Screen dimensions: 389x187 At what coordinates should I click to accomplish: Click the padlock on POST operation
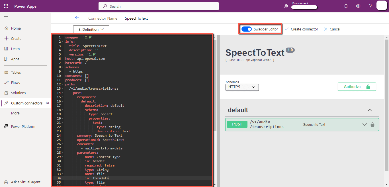point(372,124)
